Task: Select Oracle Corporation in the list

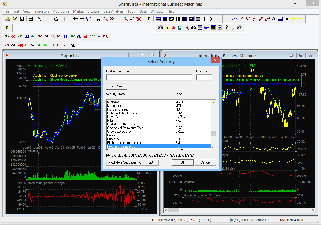Action: click(x=159, y=132)
